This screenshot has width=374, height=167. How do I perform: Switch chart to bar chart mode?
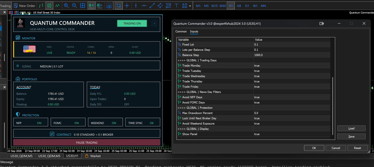41,6
